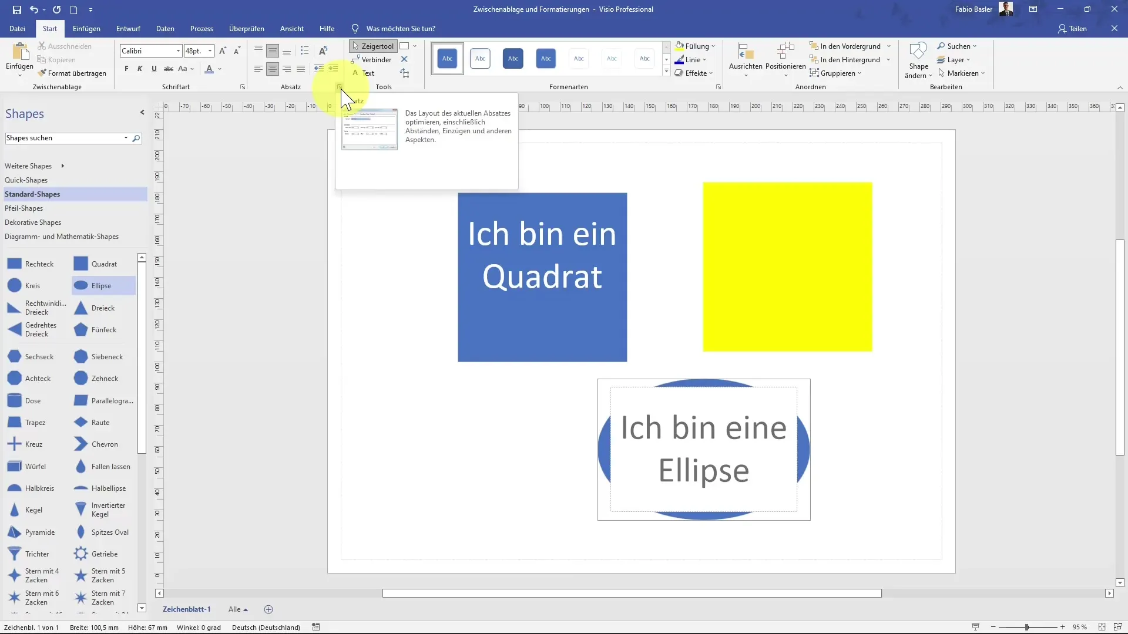Save the drawing with the floppy disk icon
The width and height of the screenshot is (1128, 634).
coord(16,9)
